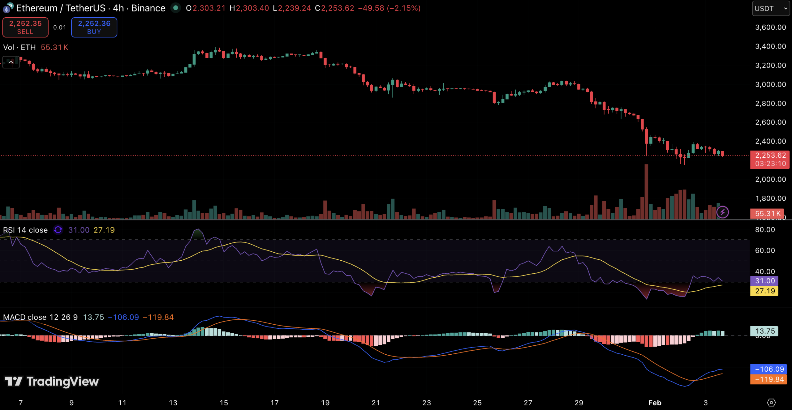
Task: Click the Ethereum / TetherUS symbol title
Action: pos(61,8)
